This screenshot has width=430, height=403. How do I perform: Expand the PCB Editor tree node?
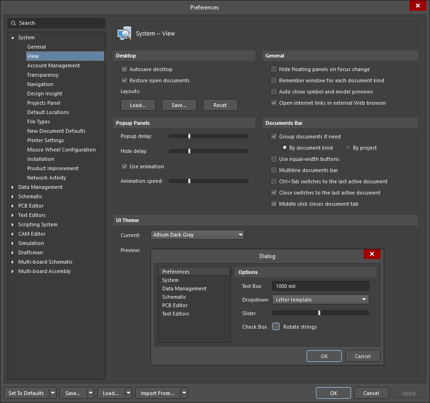[13, 206]
